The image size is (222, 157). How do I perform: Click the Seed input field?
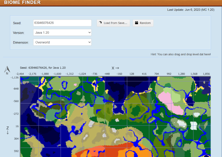62,23
